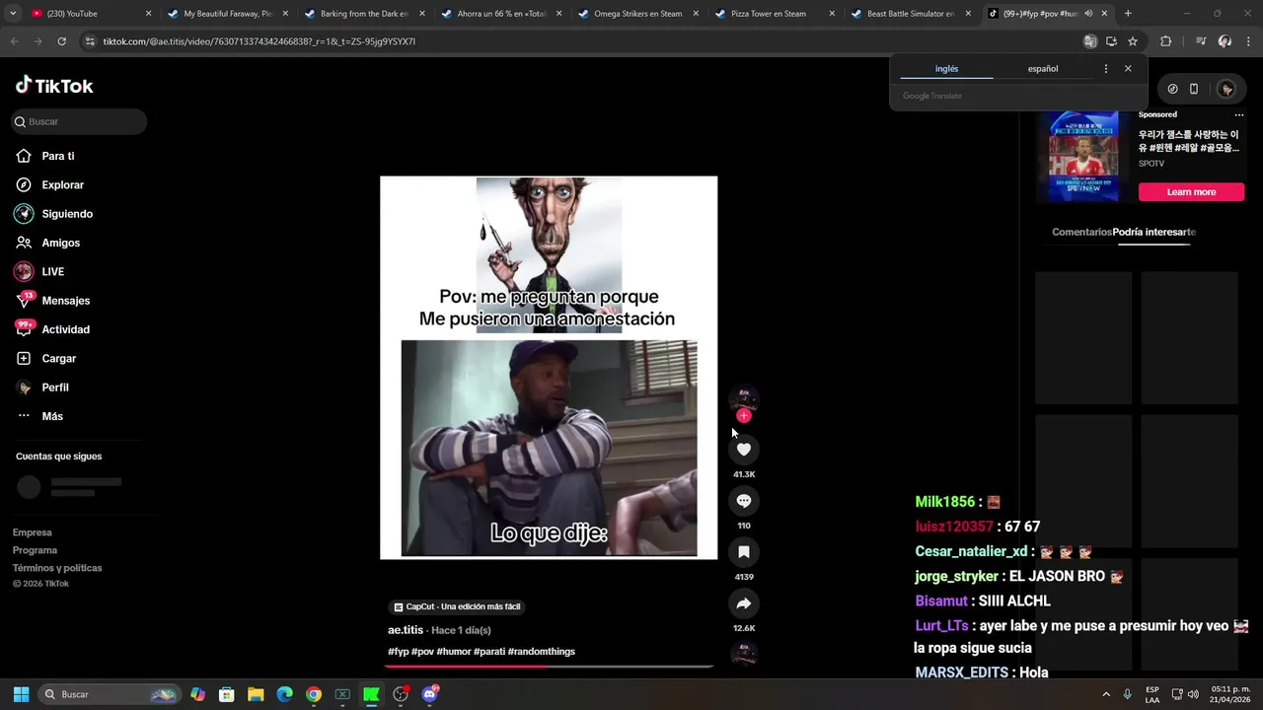Viewport: 1263px width, 710px height.
Task: Click Learn more on the sponsored ad
Action: (x=1191, y=192)
